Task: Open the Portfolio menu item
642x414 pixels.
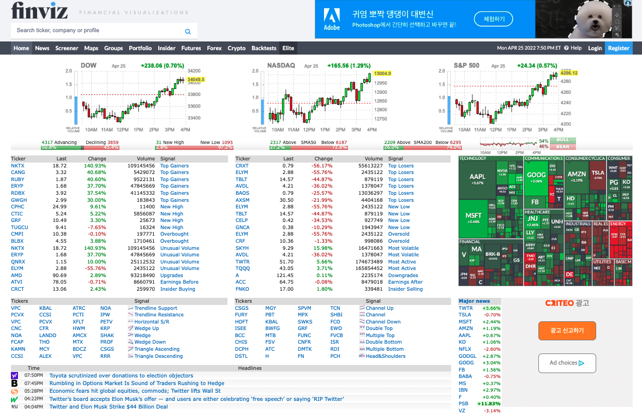Action: pyautogui.click(x=140, y=48)
